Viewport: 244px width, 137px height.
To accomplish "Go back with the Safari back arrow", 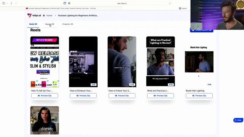I will pyautogui.click(x=11, y=3).
